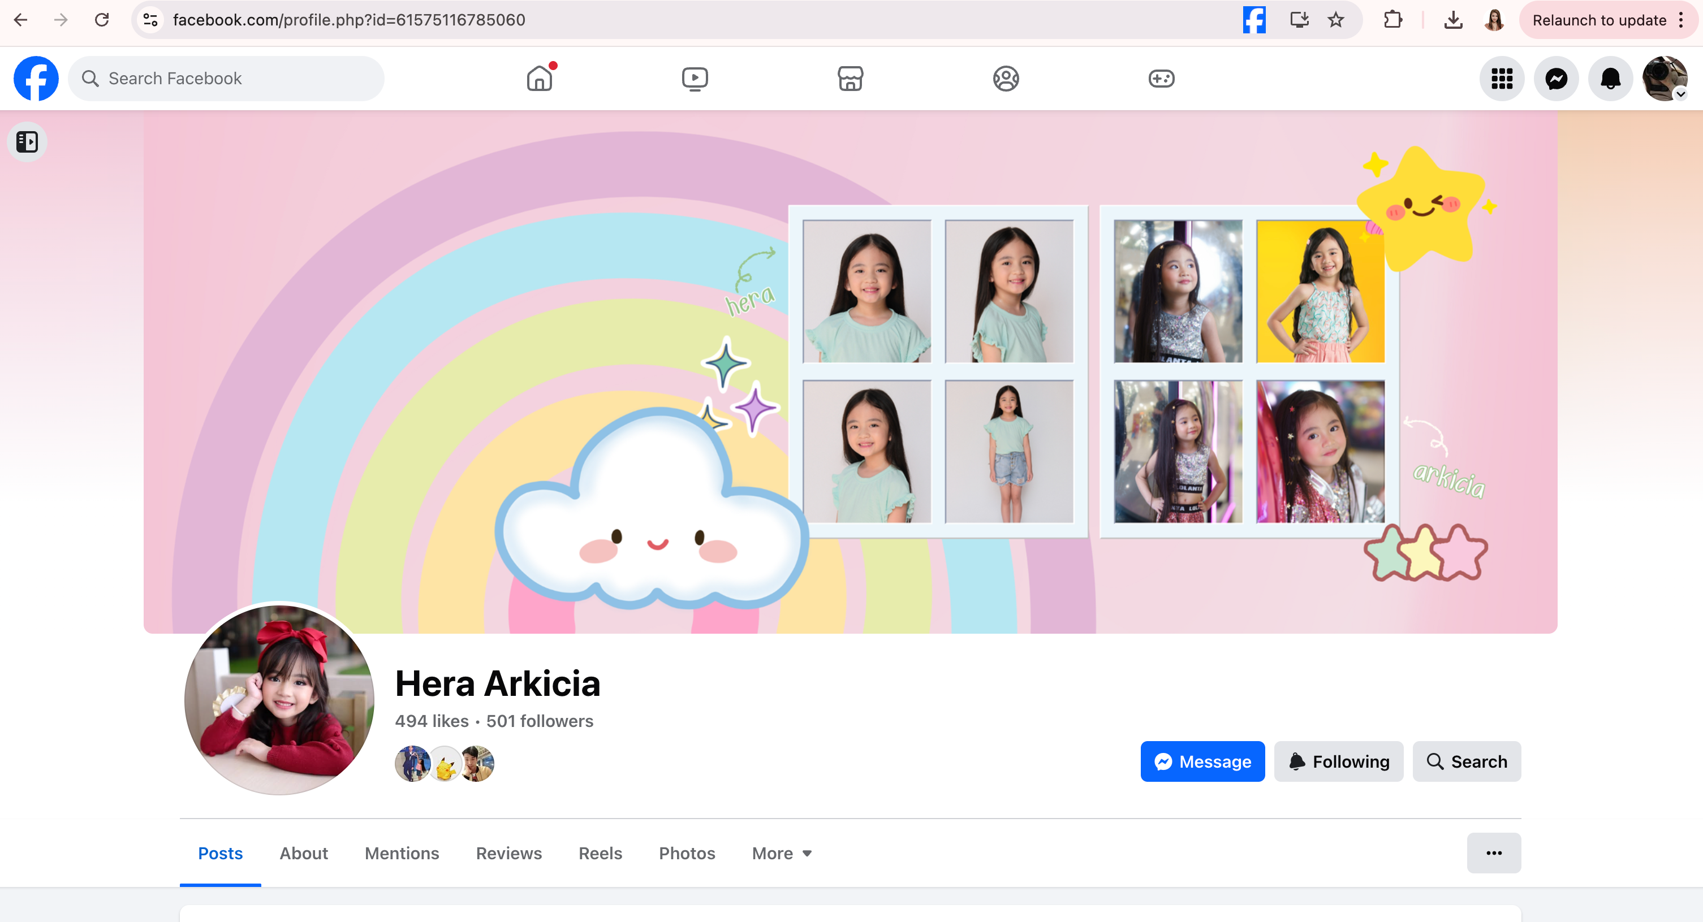The height and width of the screenshot is (922, 1703).
Task: Open the browser extensions puzzle icon
Action: point(1392,20)
